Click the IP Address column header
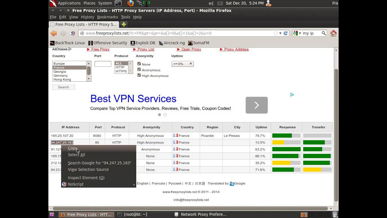 [70, 127]
